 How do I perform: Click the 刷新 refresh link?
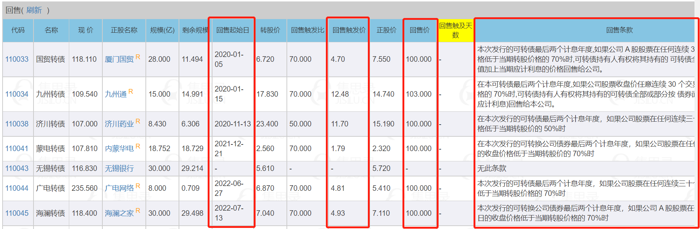pyautogui.click(x=34, y=10)
